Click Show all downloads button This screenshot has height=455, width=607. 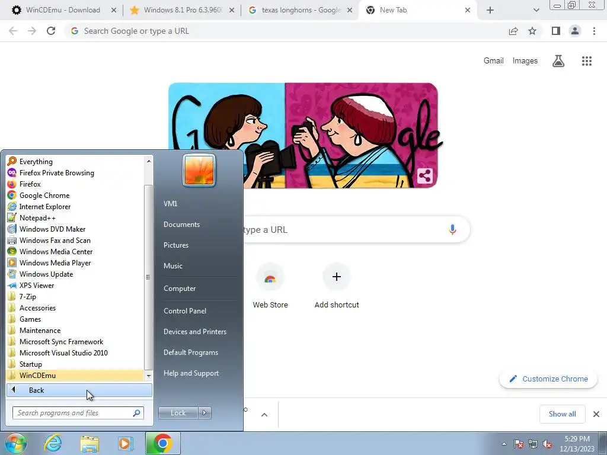[562, 414]
